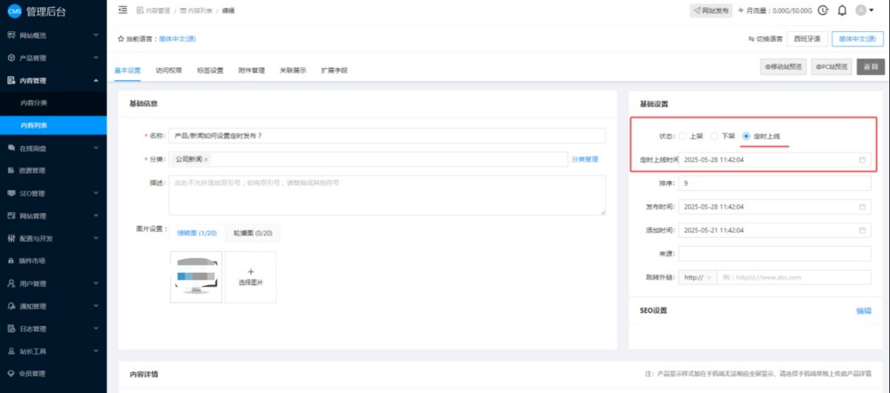Image resolution: width=890 pixels, height=393 pixels.
Task: Click the 用户管理 person icon
Action: [x=11, y=283]
